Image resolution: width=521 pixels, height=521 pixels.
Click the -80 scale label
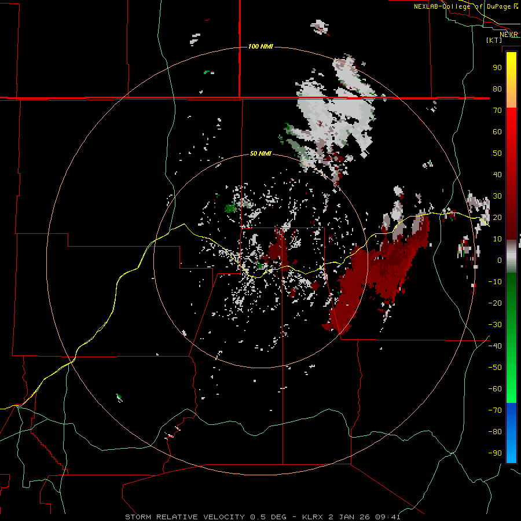(495, 432)
